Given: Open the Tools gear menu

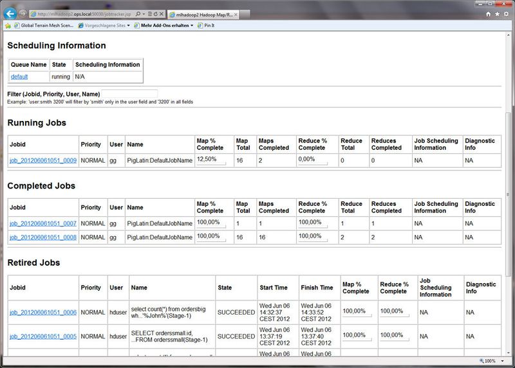Looking at the screenshot, I should 506,14.
